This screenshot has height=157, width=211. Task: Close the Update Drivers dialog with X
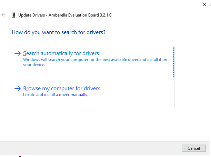pyautogui.click(x=204, y=4)
